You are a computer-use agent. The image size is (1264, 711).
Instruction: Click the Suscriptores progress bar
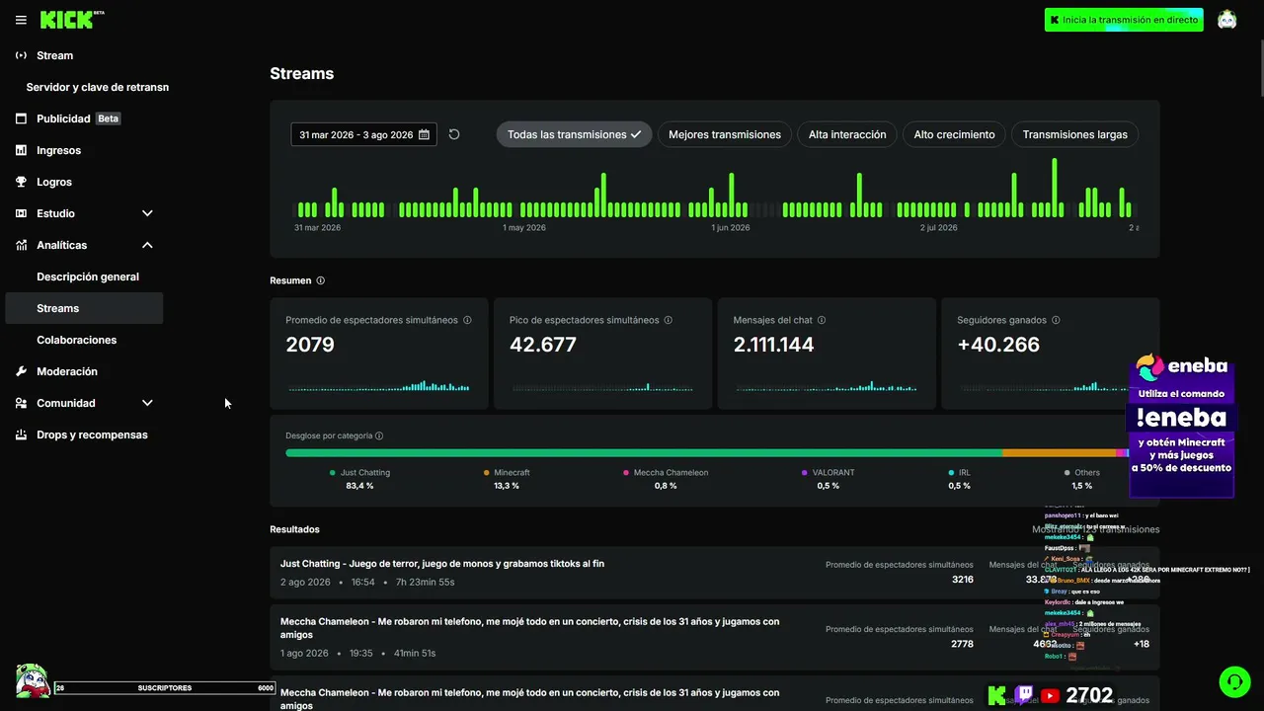(165, 687)
